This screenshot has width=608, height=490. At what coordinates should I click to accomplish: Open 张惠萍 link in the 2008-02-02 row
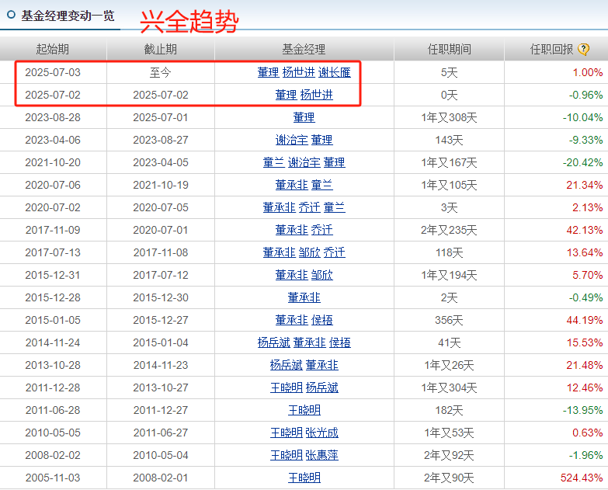pos(321,455)
